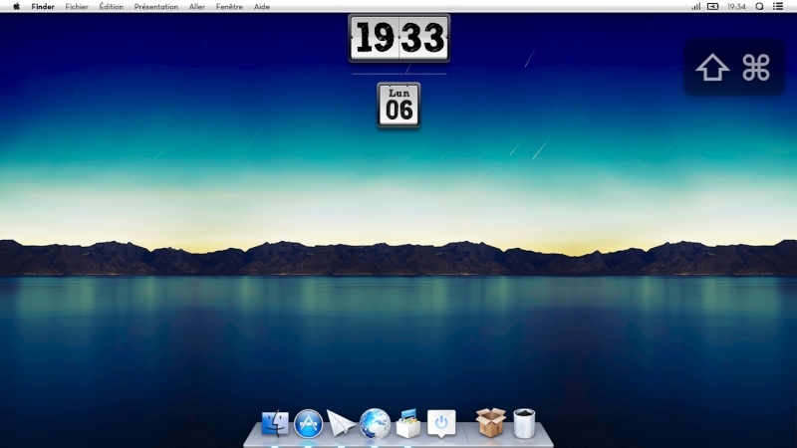This screenshot has width=797, height=448.
Task: Open the Trash in the dock
Action: [524, 424]
